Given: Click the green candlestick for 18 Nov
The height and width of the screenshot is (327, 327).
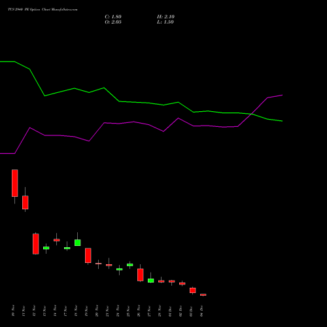Looking at the screenshot, I should pyautogui.click(x=78, y=243).
